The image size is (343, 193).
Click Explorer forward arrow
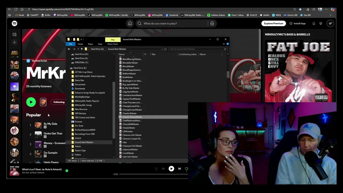74,49
